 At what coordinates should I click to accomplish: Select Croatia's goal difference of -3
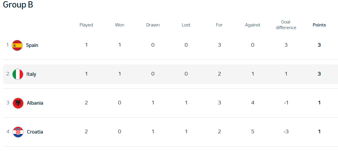pos(286,131)
